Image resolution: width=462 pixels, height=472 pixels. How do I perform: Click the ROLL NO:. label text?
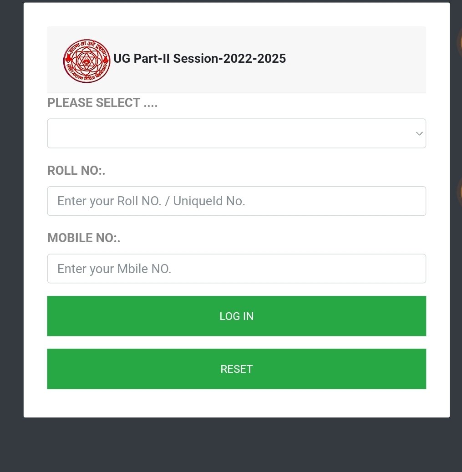tap(76, 171)
